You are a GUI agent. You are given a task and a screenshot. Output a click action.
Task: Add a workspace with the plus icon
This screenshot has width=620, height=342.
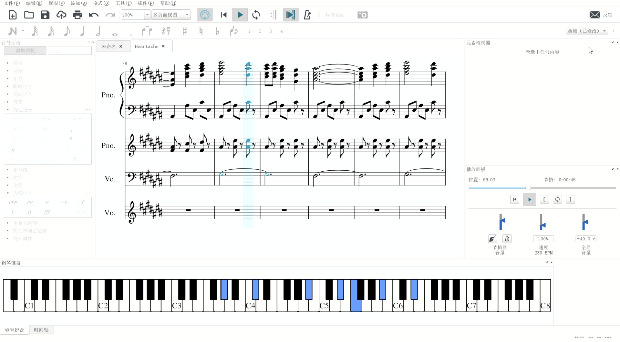[614, 31]
